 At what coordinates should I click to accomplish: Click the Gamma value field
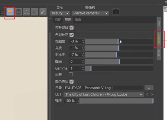tap(76, 68)
